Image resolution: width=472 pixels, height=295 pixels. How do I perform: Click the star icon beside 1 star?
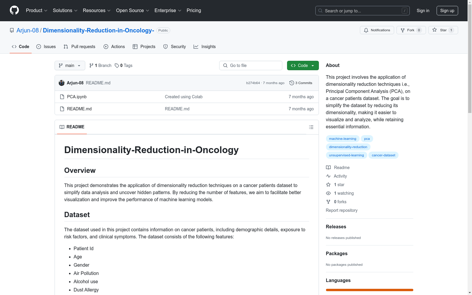(328, 185)
